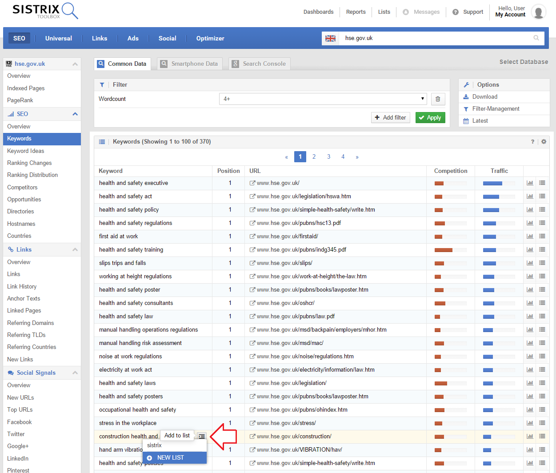Open the Search Console tab
The image size is (556, 473).
point(260,64)
